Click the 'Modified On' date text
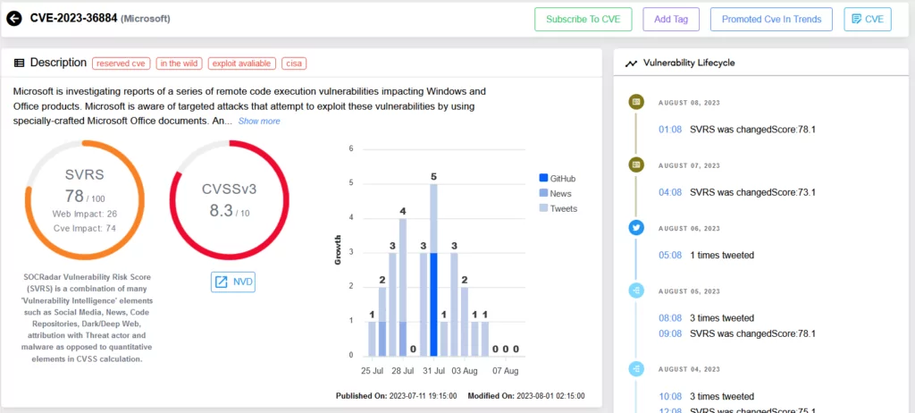The height and width of the screenshot is (413, 915). (525, 395)
